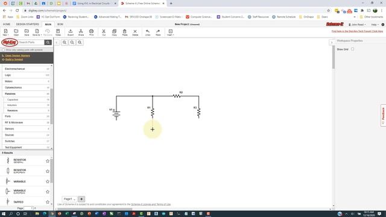Zoom in on the schematic canvas
This screenshot has height=217, width=386.
point(65,42)
